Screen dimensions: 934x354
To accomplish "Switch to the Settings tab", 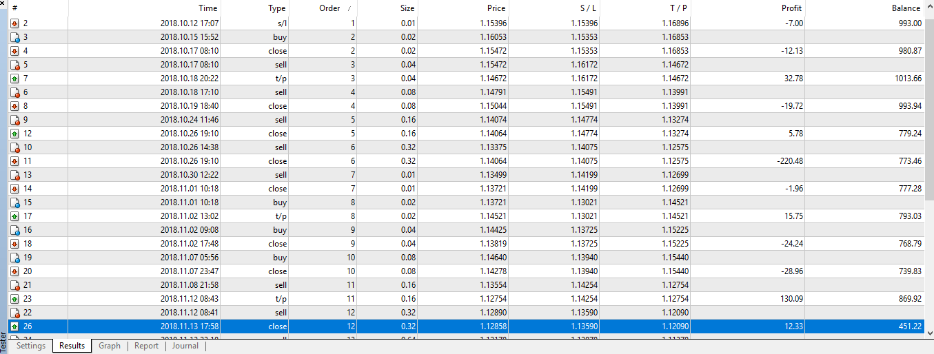I will click(31, 346).
